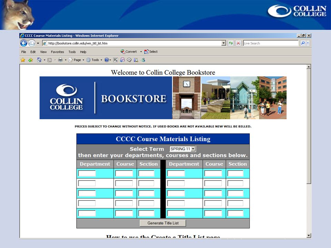Click the Internet Explorer title bar icon

coord(22,35)
